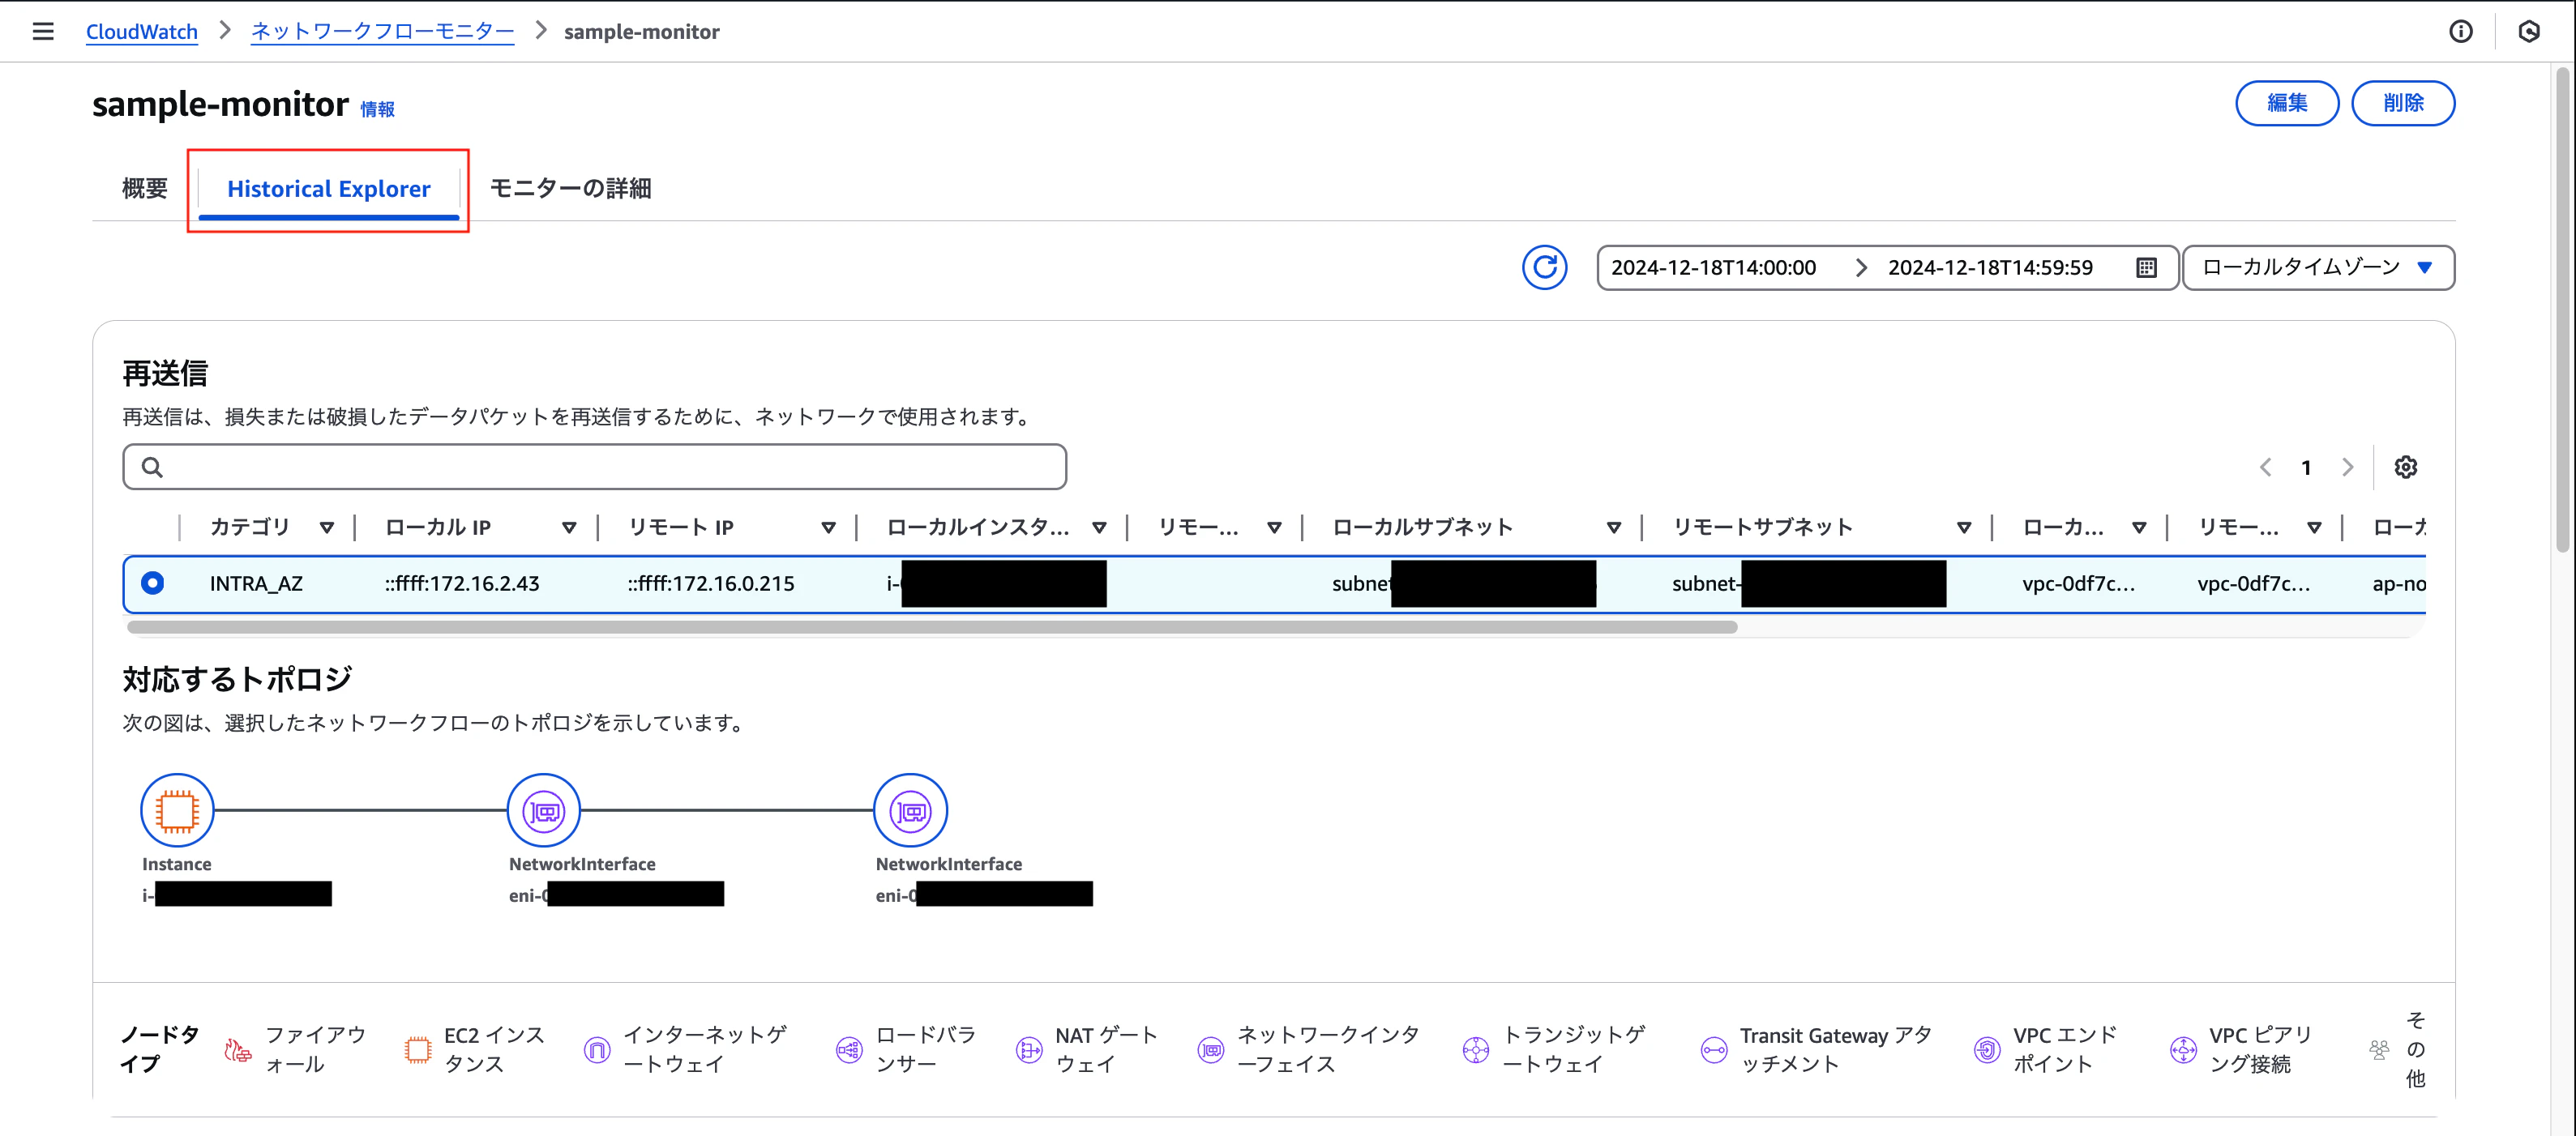Click the network interface legend icon
The width and height of the screenshot is (2576, 1136).
[x=1211, y=1049]
